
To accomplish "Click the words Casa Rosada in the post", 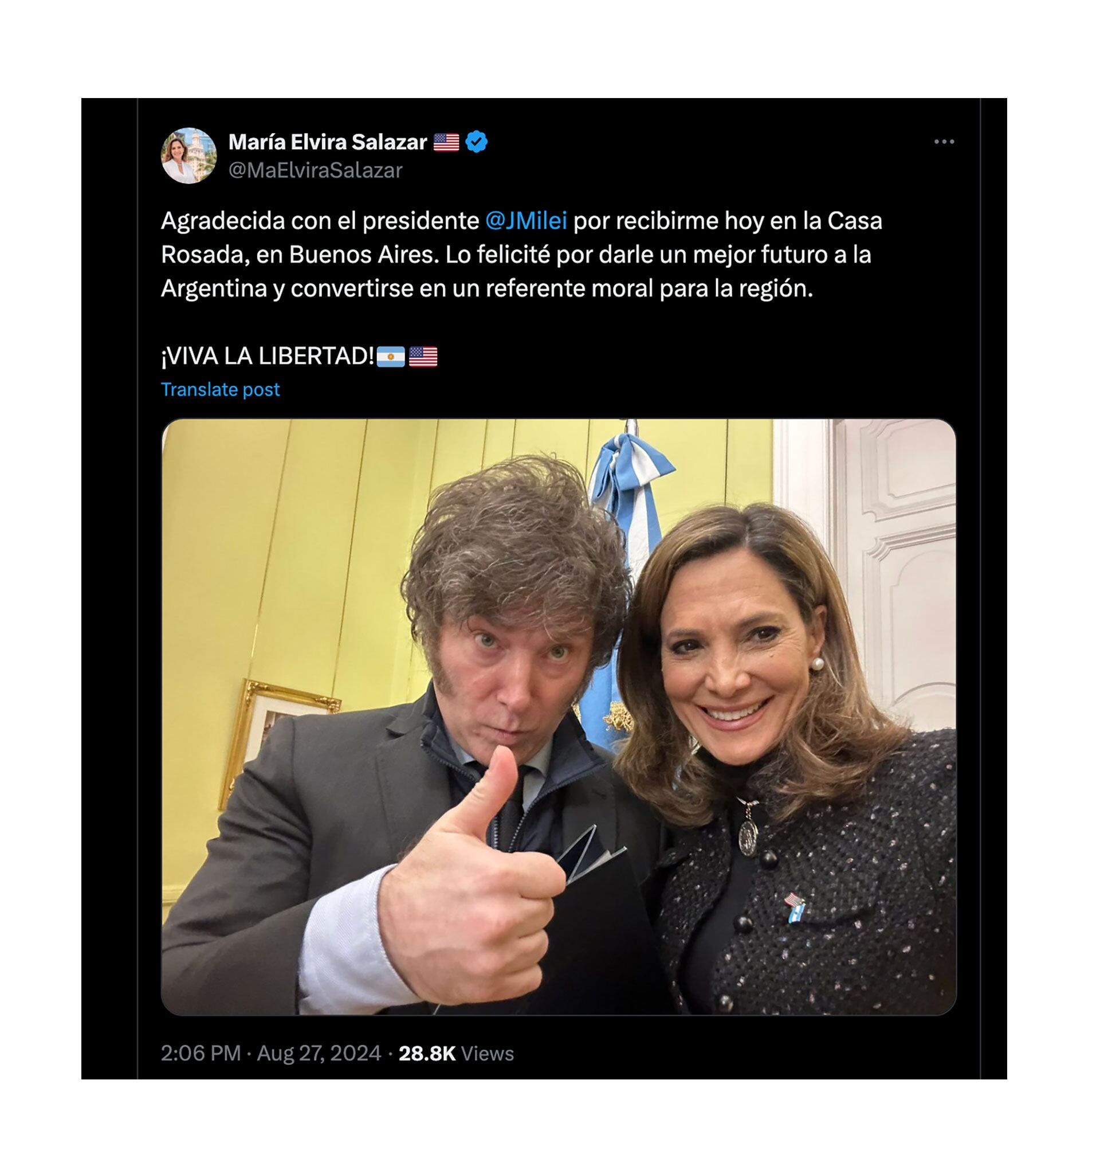I will pos(854,222).
